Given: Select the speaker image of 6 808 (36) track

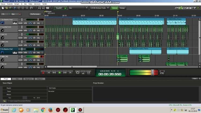Looking at the screenshot, I should (x=2, y=60).
